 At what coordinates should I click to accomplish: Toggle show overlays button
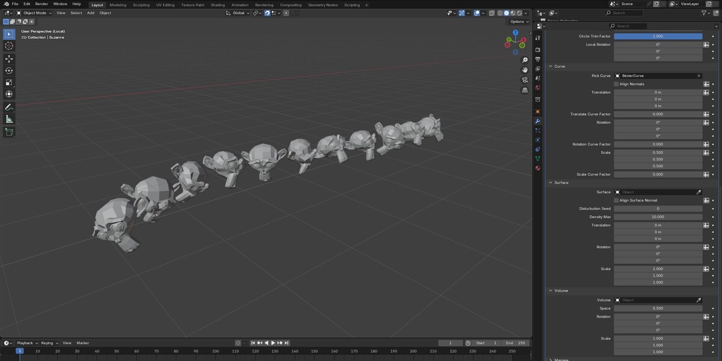(477, 13)
